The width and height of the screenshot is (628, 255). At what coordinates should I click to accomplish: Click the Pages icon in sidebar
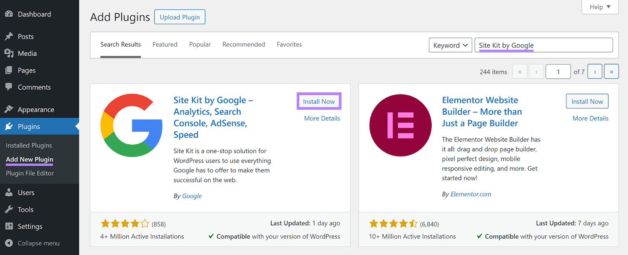coord(9,70)
